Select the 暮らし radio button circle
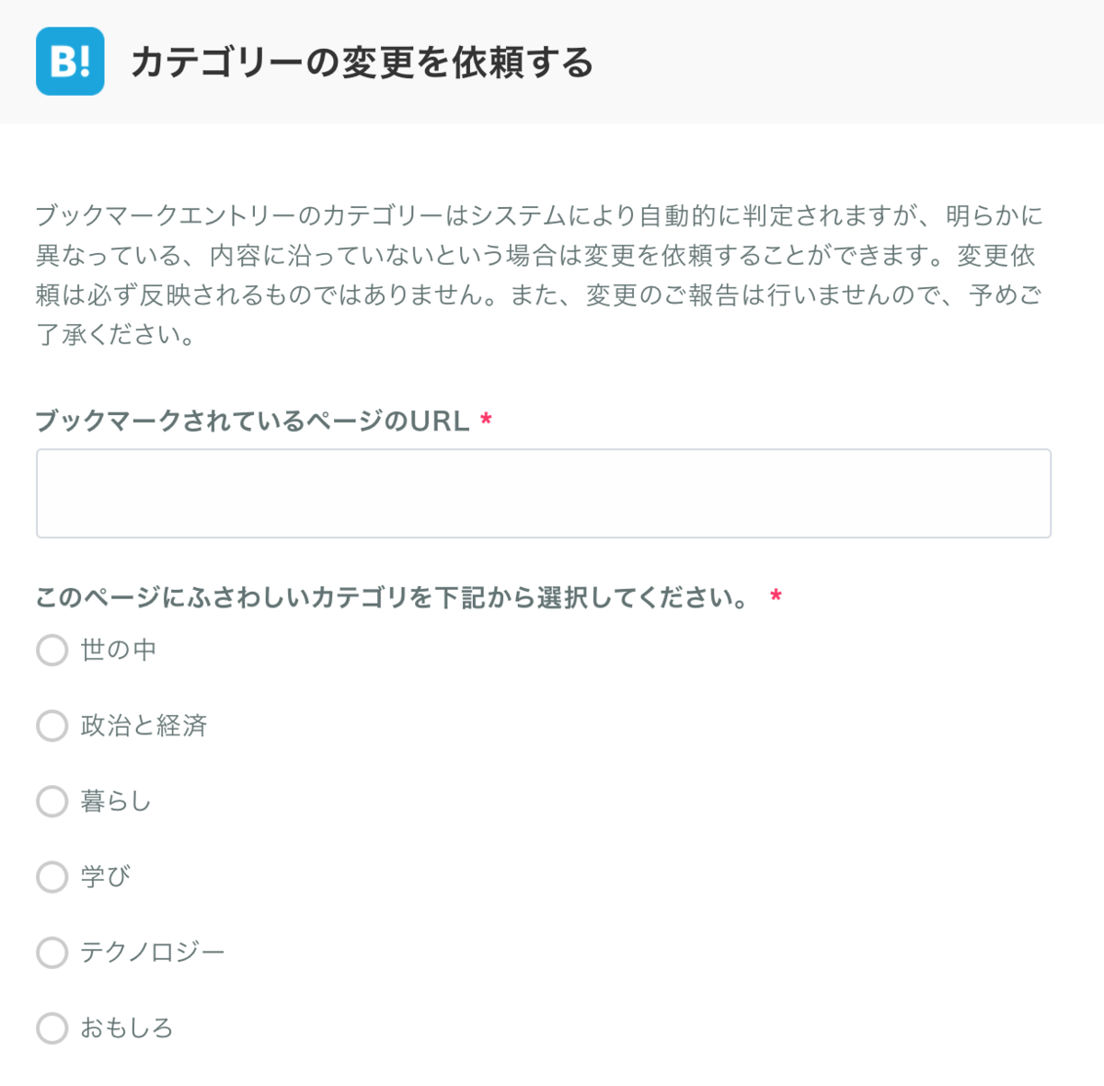 (x=52, y=801)
